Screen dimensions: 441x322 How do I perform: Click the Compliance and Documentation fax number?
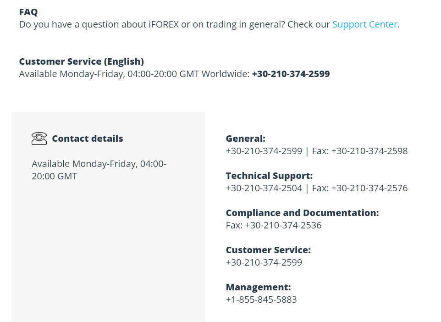[x=283, y=225]
